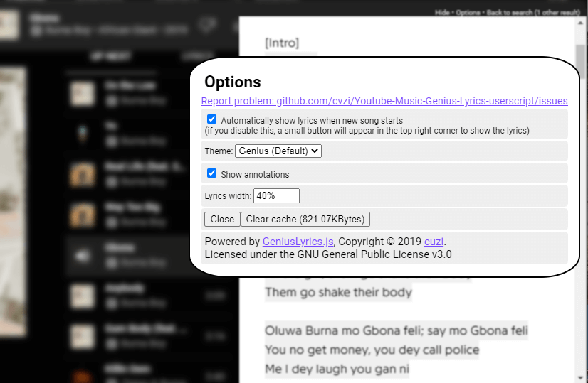Click the now-playing speaker icon in queue

pos(83,255)
